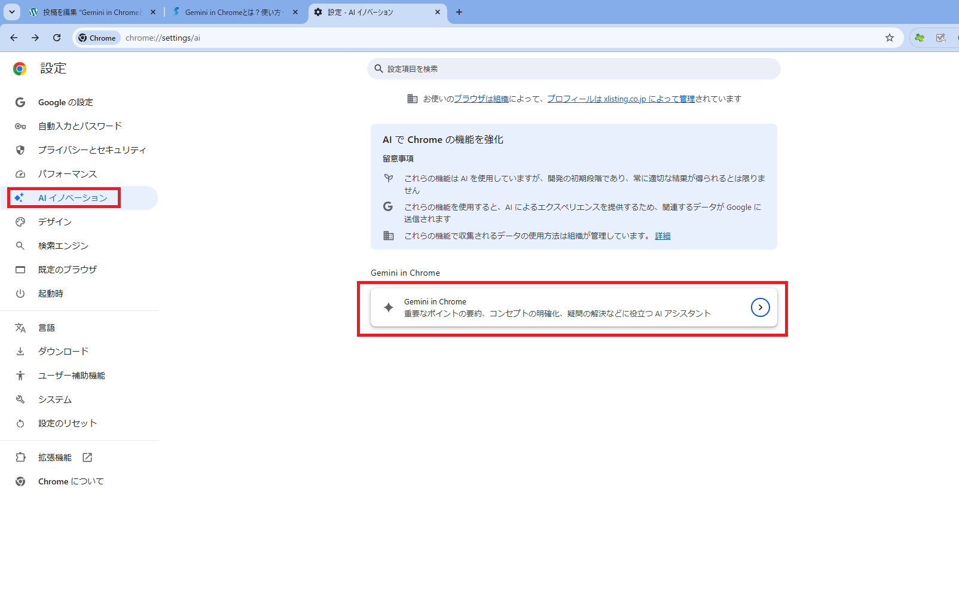This screenshot has height=598, width=959.
Task: Switch to Gemini in Chromeとは tab
Action: coord(235,12)
